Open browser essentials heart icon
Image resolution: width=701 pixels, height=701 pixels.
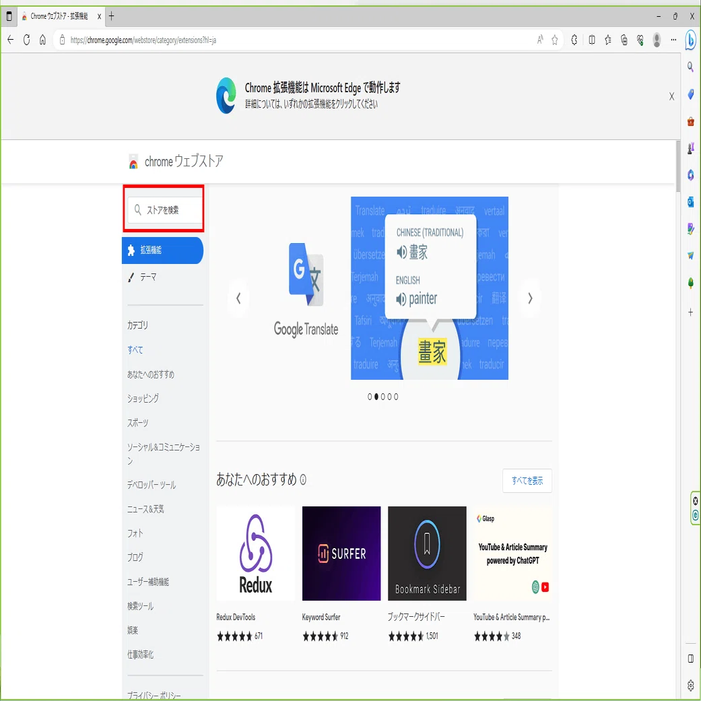[x=640, y=40]
